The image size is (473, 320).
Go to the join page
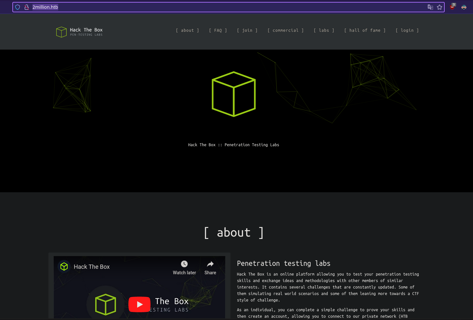[247, 30]
